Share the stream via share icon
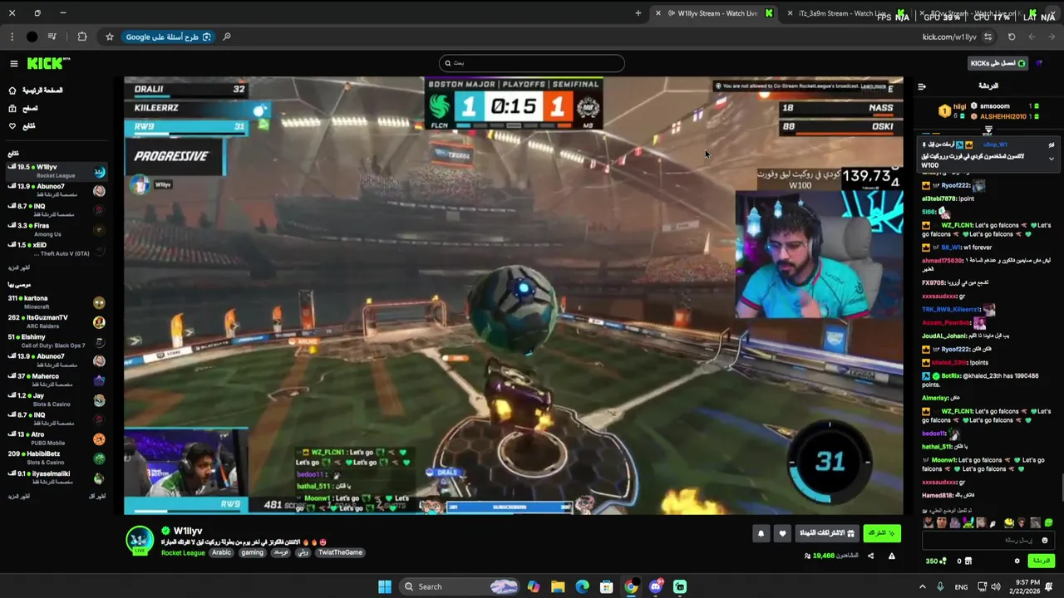Viewport: 1064px width, 598px height. coord(870,556)
